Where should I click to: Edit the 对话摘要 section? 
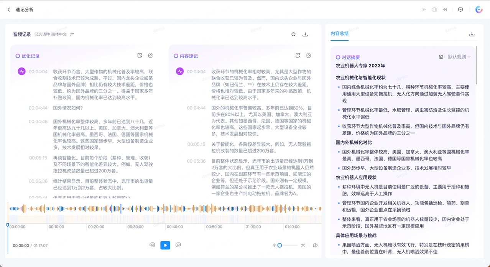pyautogui.click(x=441, y=57)
